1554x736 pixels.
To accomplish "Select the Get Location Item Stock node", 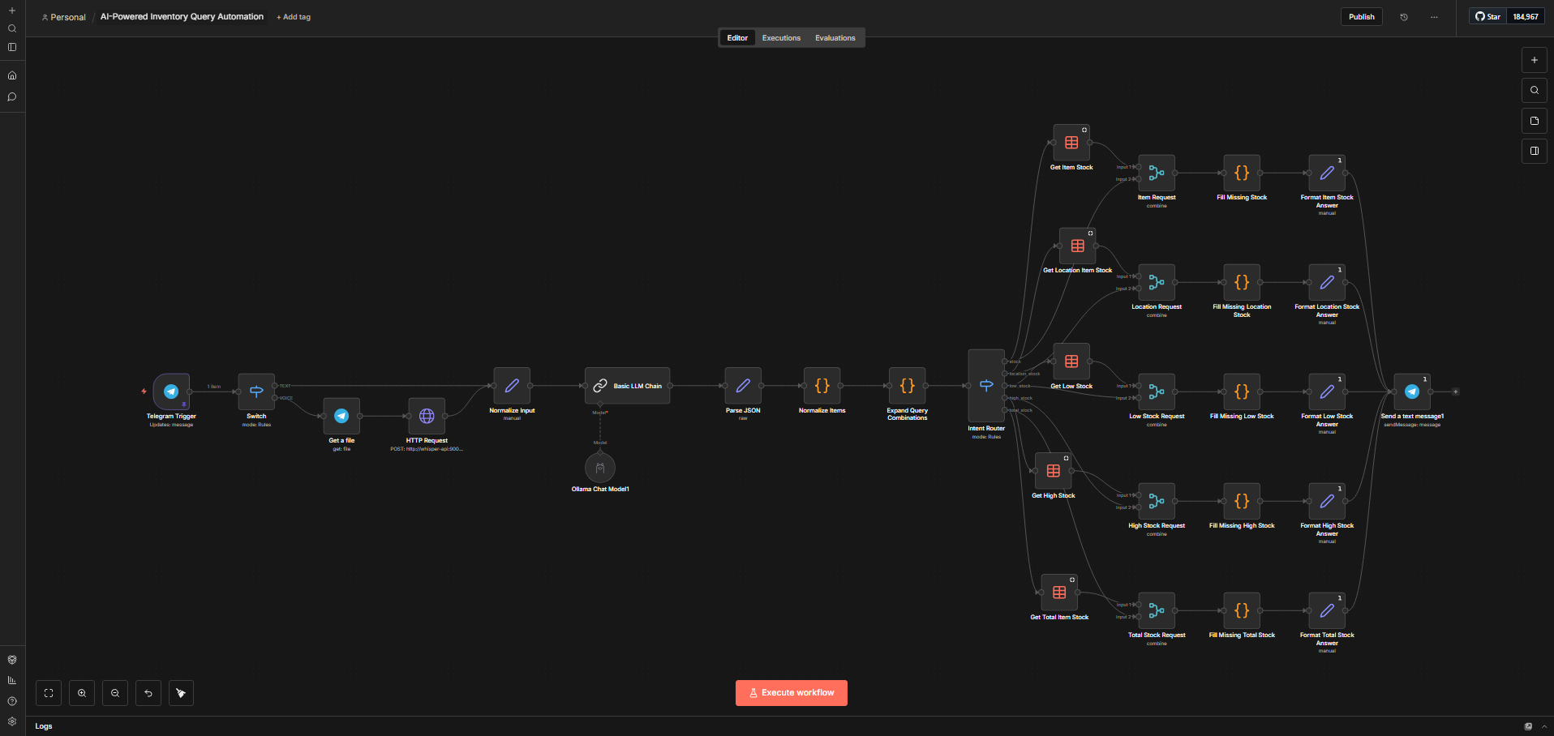I will click(x=1077, y=246).
